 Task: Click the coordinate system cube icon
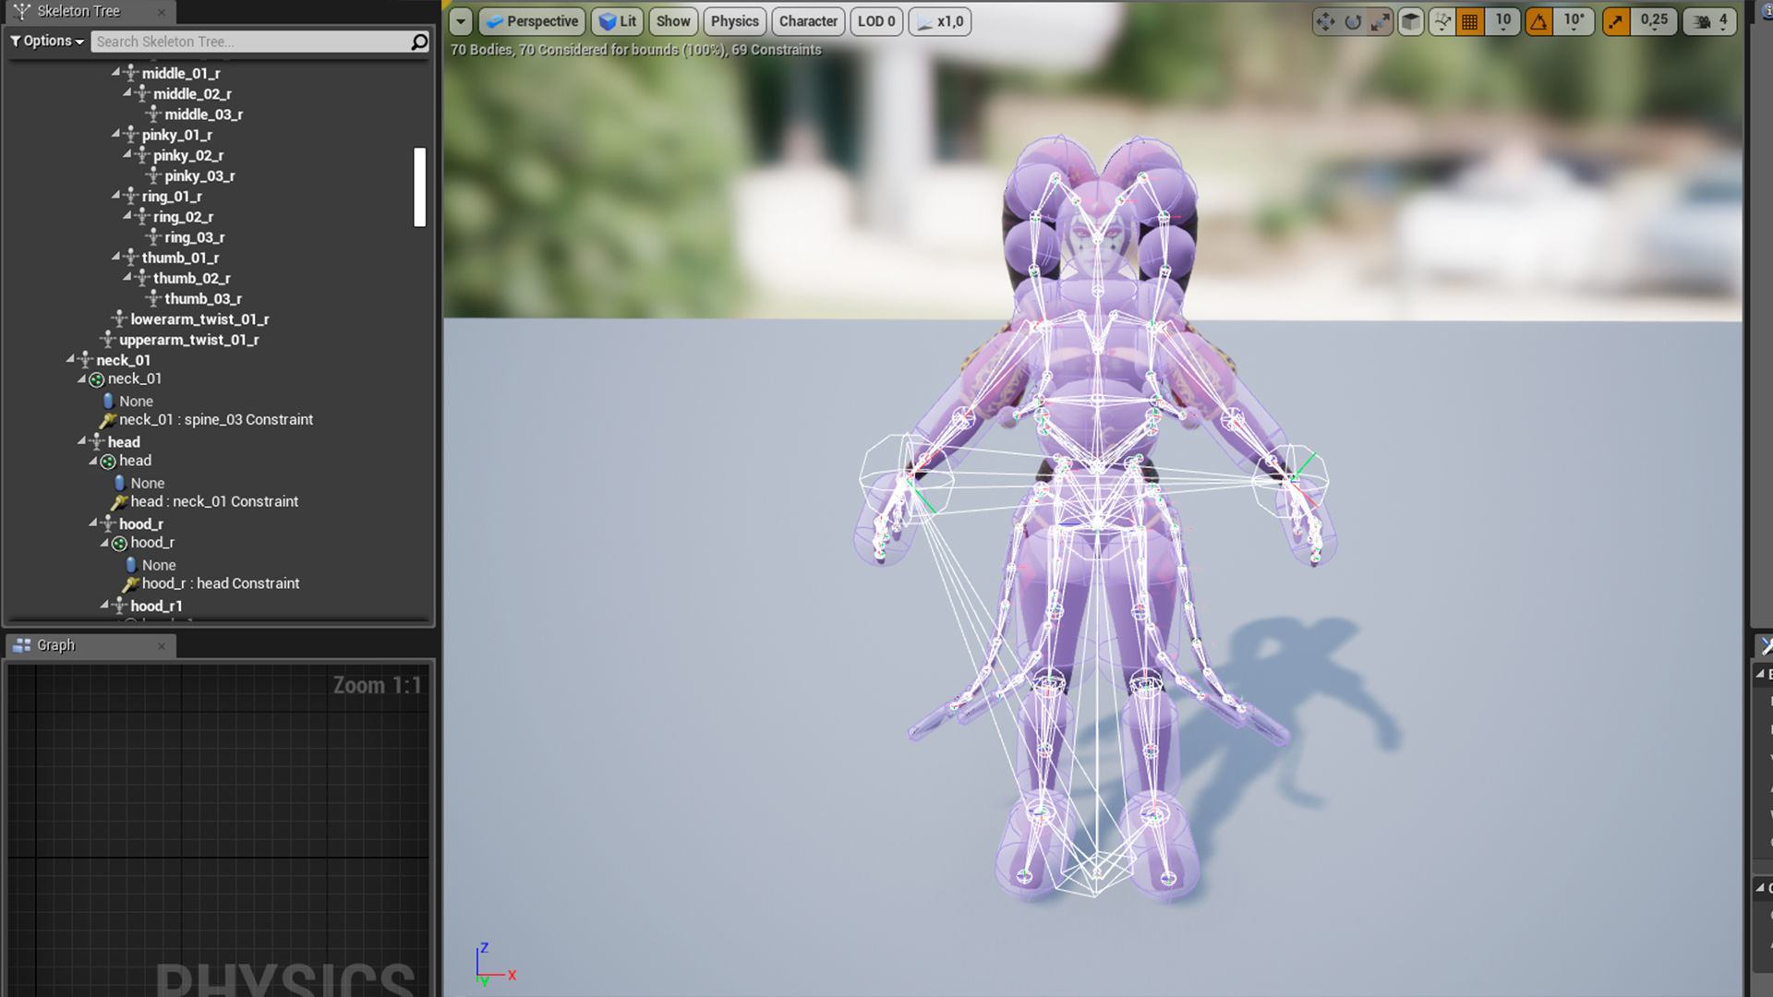tap(1411, 21)
